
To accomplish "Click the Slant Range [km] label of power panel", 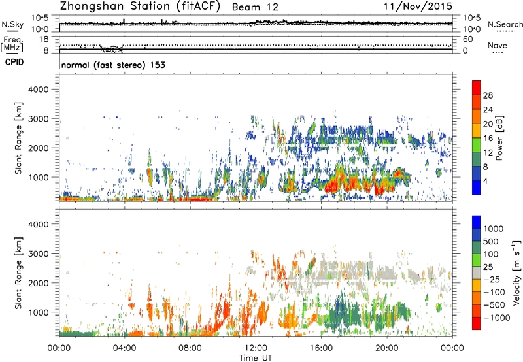I will pos(18,138).
